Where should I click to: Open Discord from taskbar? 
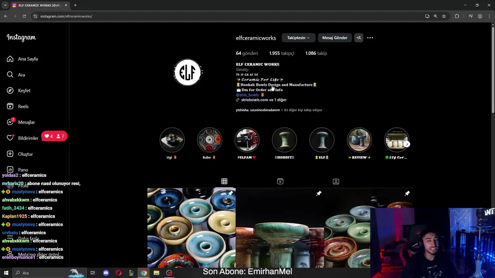pyautogui.click(x=106, y=273)
